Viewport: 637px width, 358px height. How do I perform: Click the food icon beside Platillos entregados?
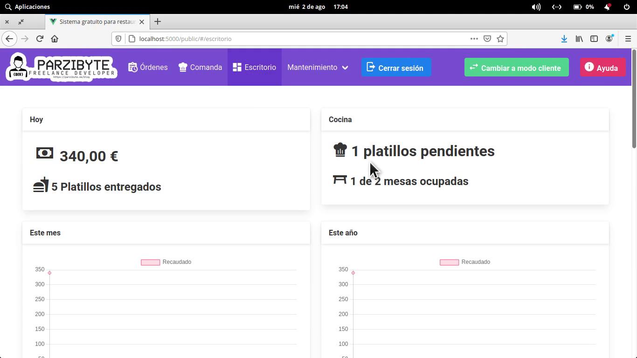[x=41, y=185]
